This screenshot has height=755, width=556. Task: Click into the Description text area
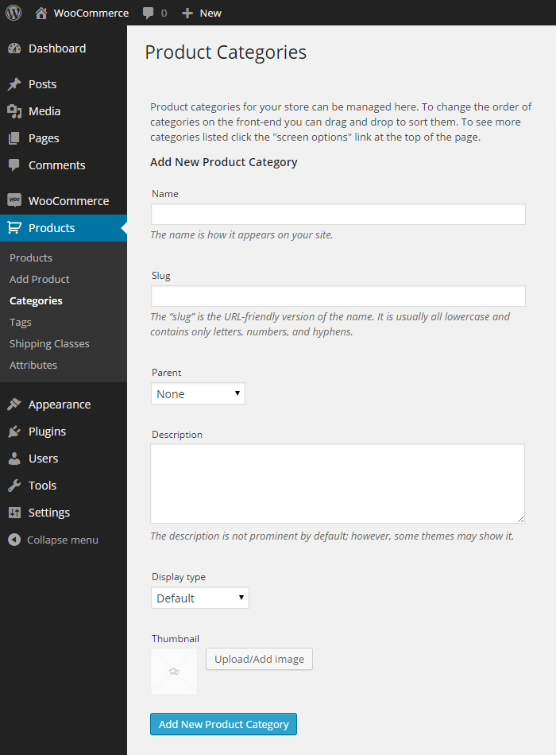[338, 483]
